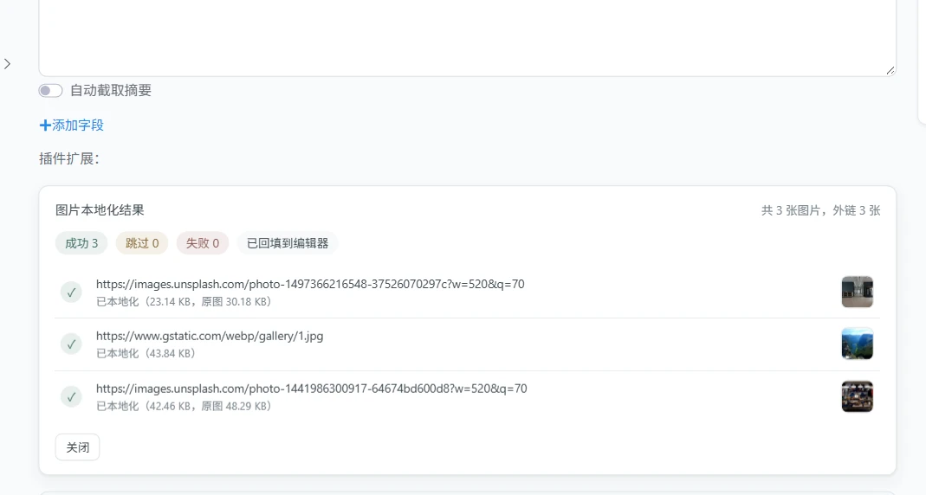This screenshot has height=495, width=926.
Task: Click the 插件扩展: section label
Action: (68, 158)
